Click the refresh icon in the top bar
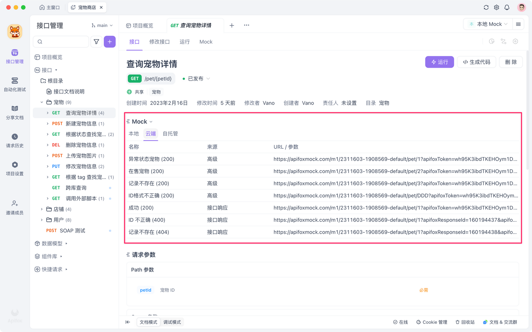This screenshot has height=332, width=532. pos(486,7)
